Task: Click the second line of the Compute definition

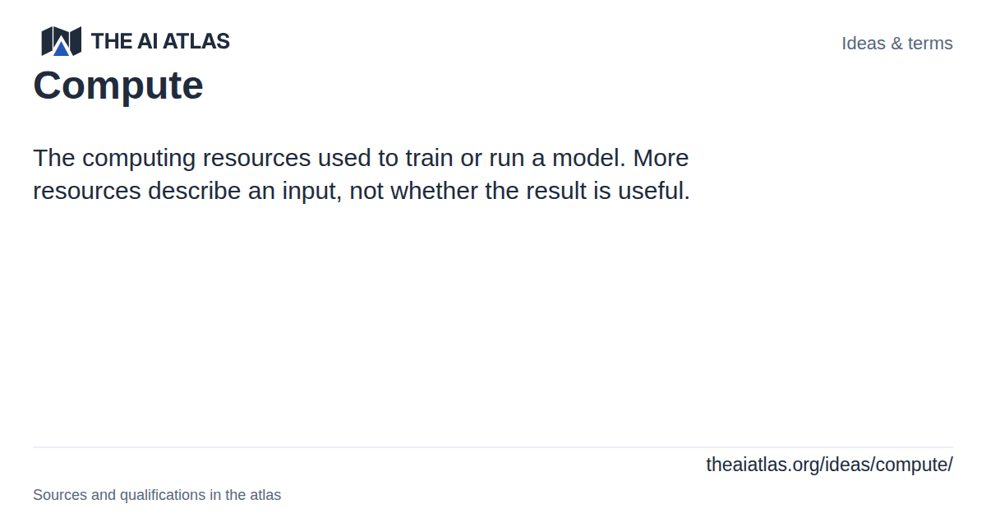Action: click(362, 191)
